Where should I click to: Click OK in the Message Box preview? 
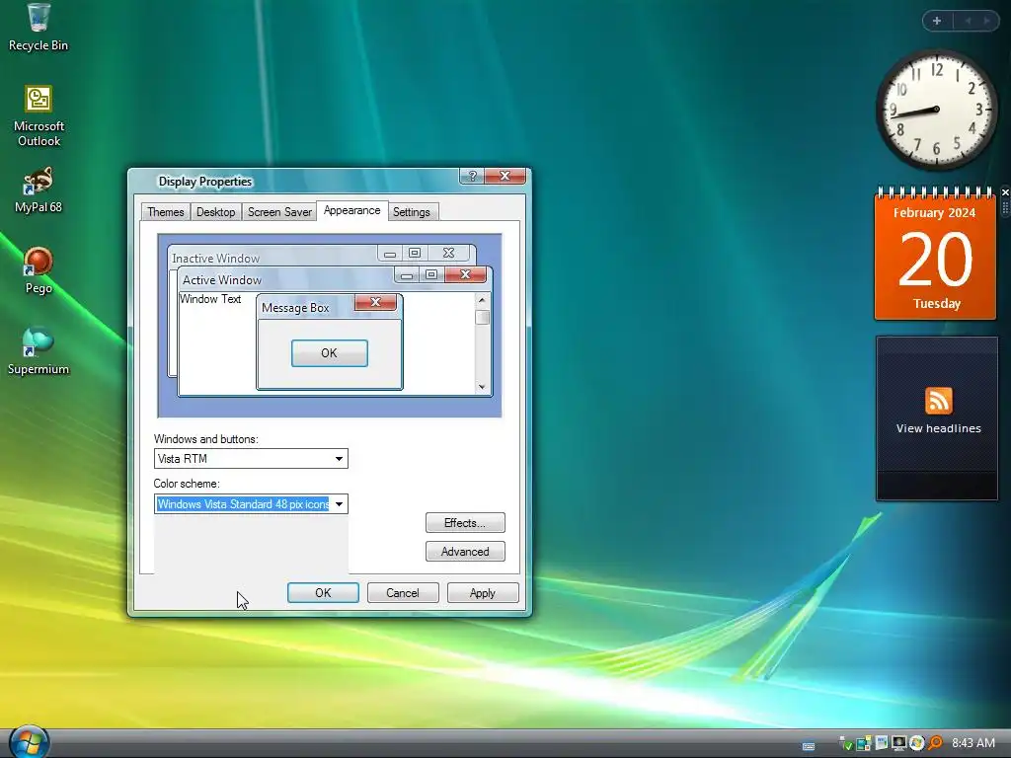(x=330, y=353)
